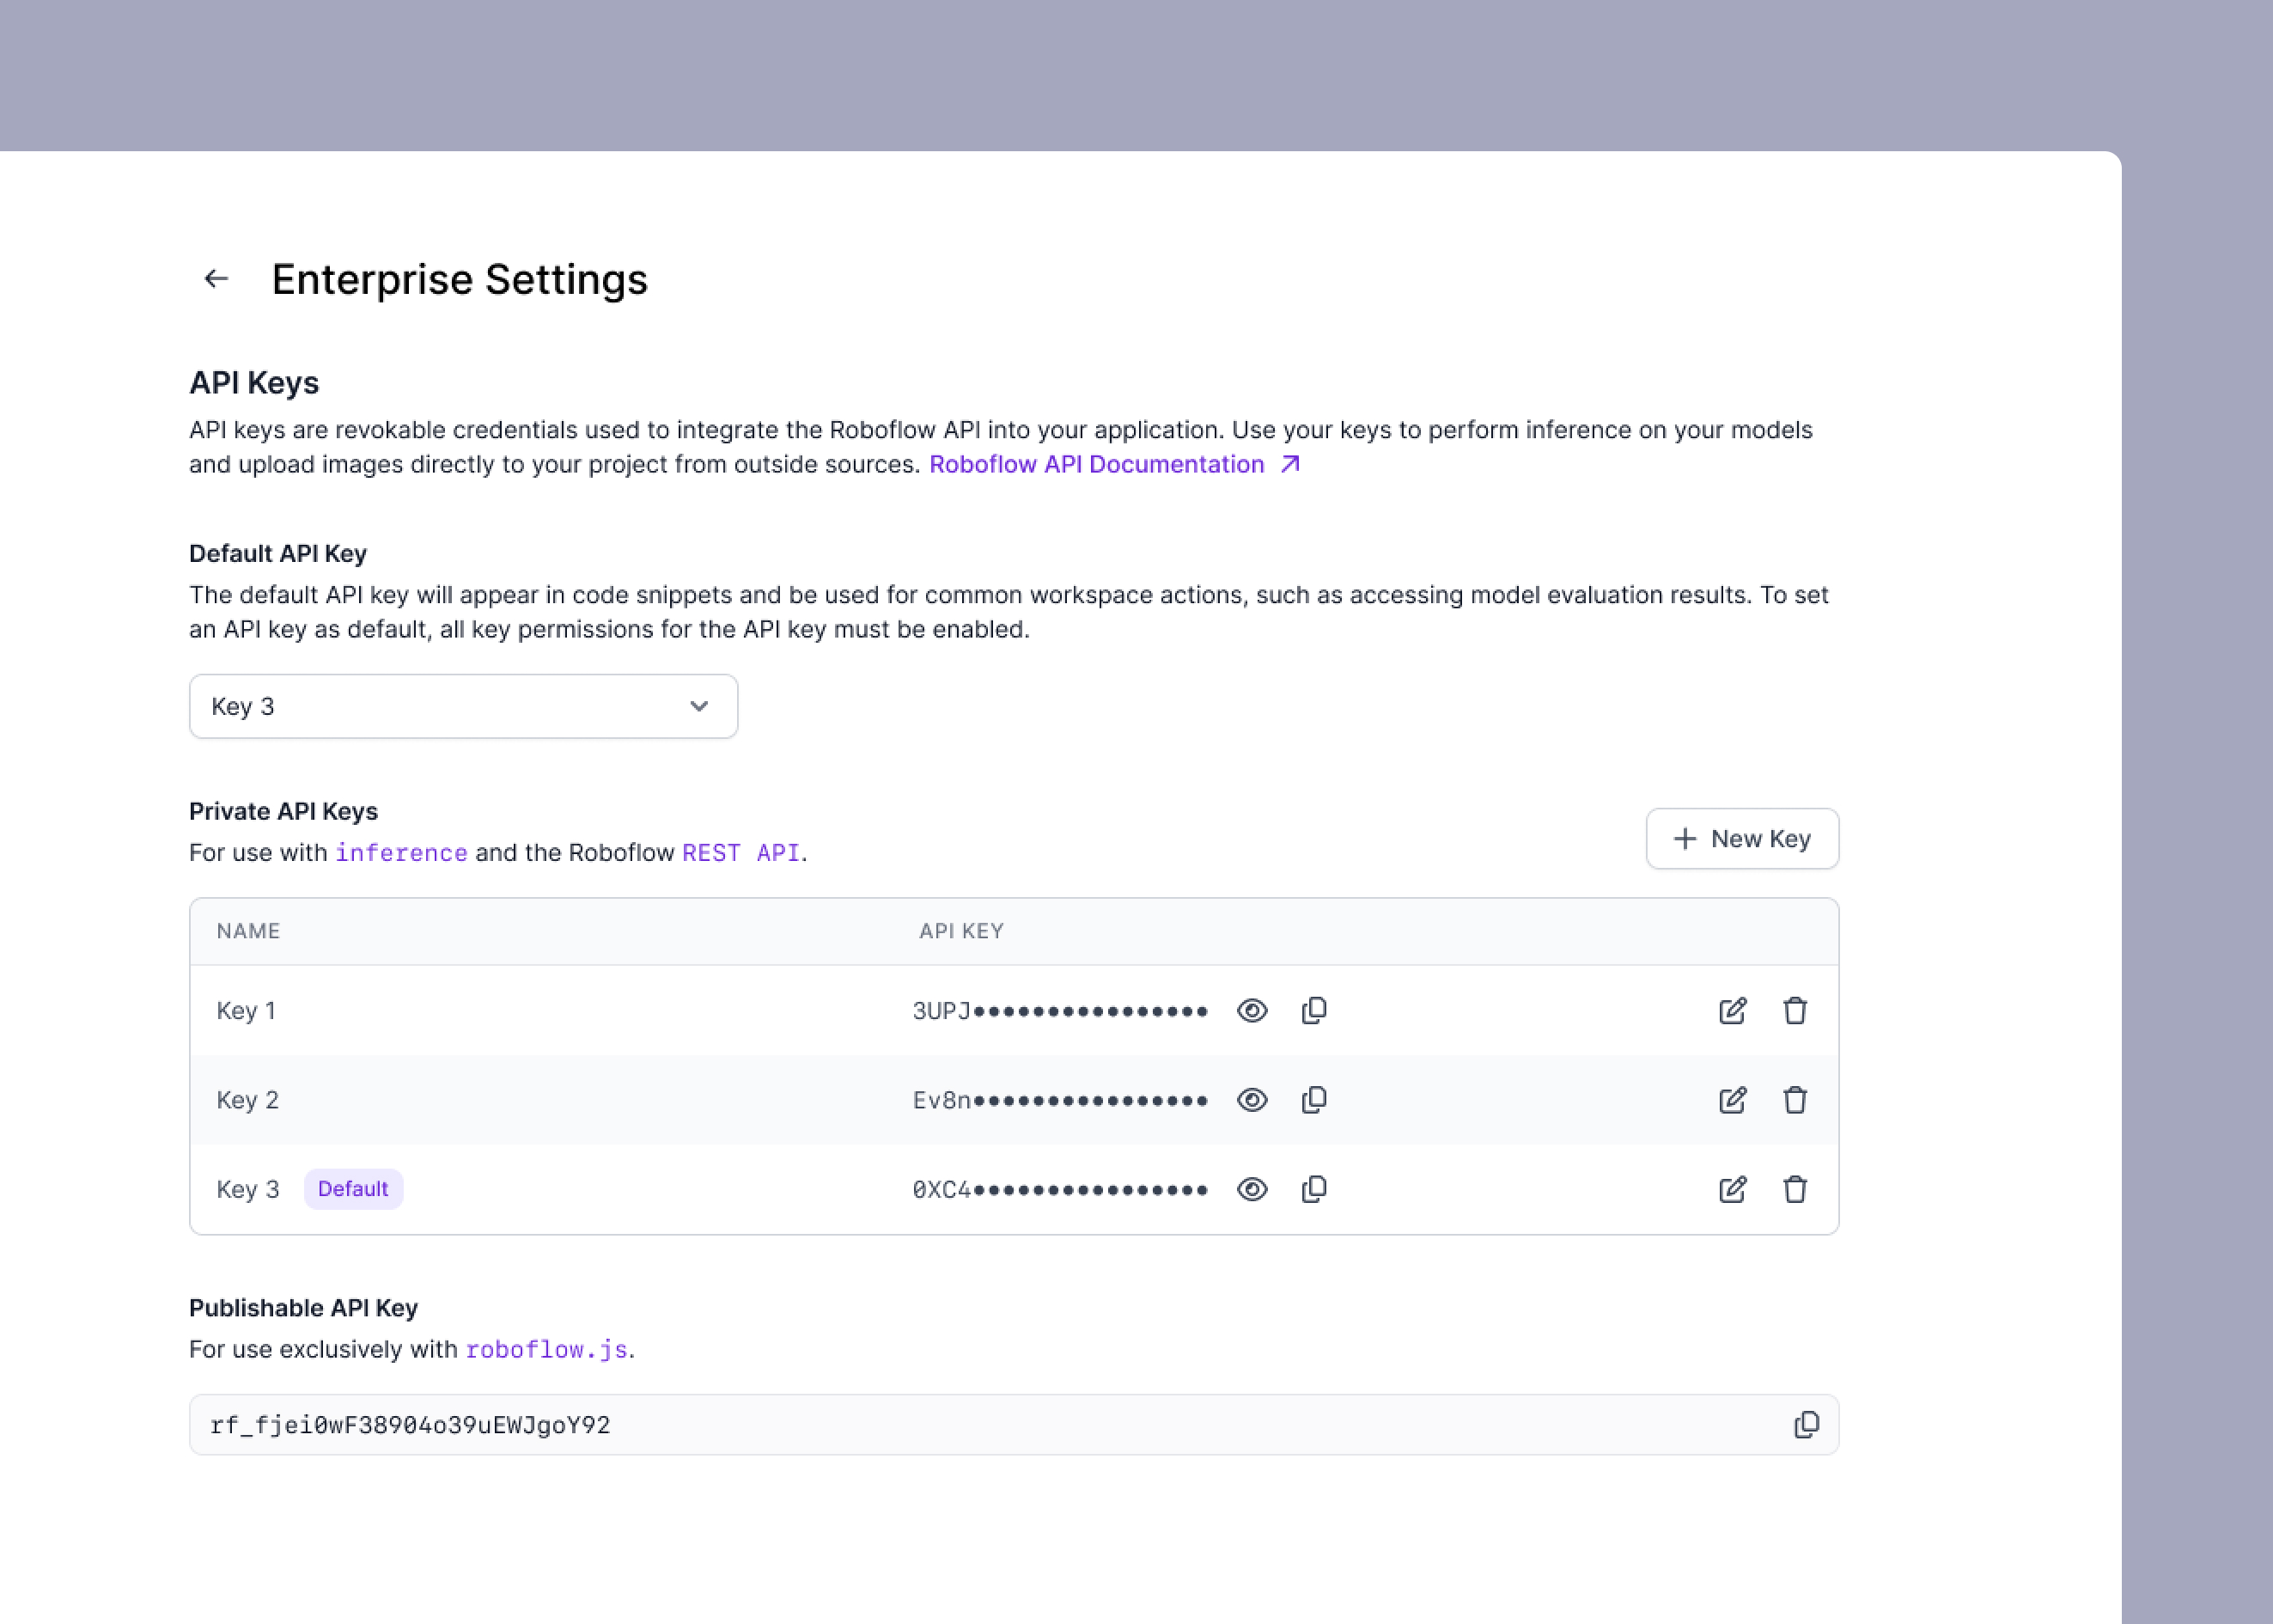Screen dimensions: 2273x1624
Task: Unmask the Key 3 API key
Action: click(1252, 1189)
